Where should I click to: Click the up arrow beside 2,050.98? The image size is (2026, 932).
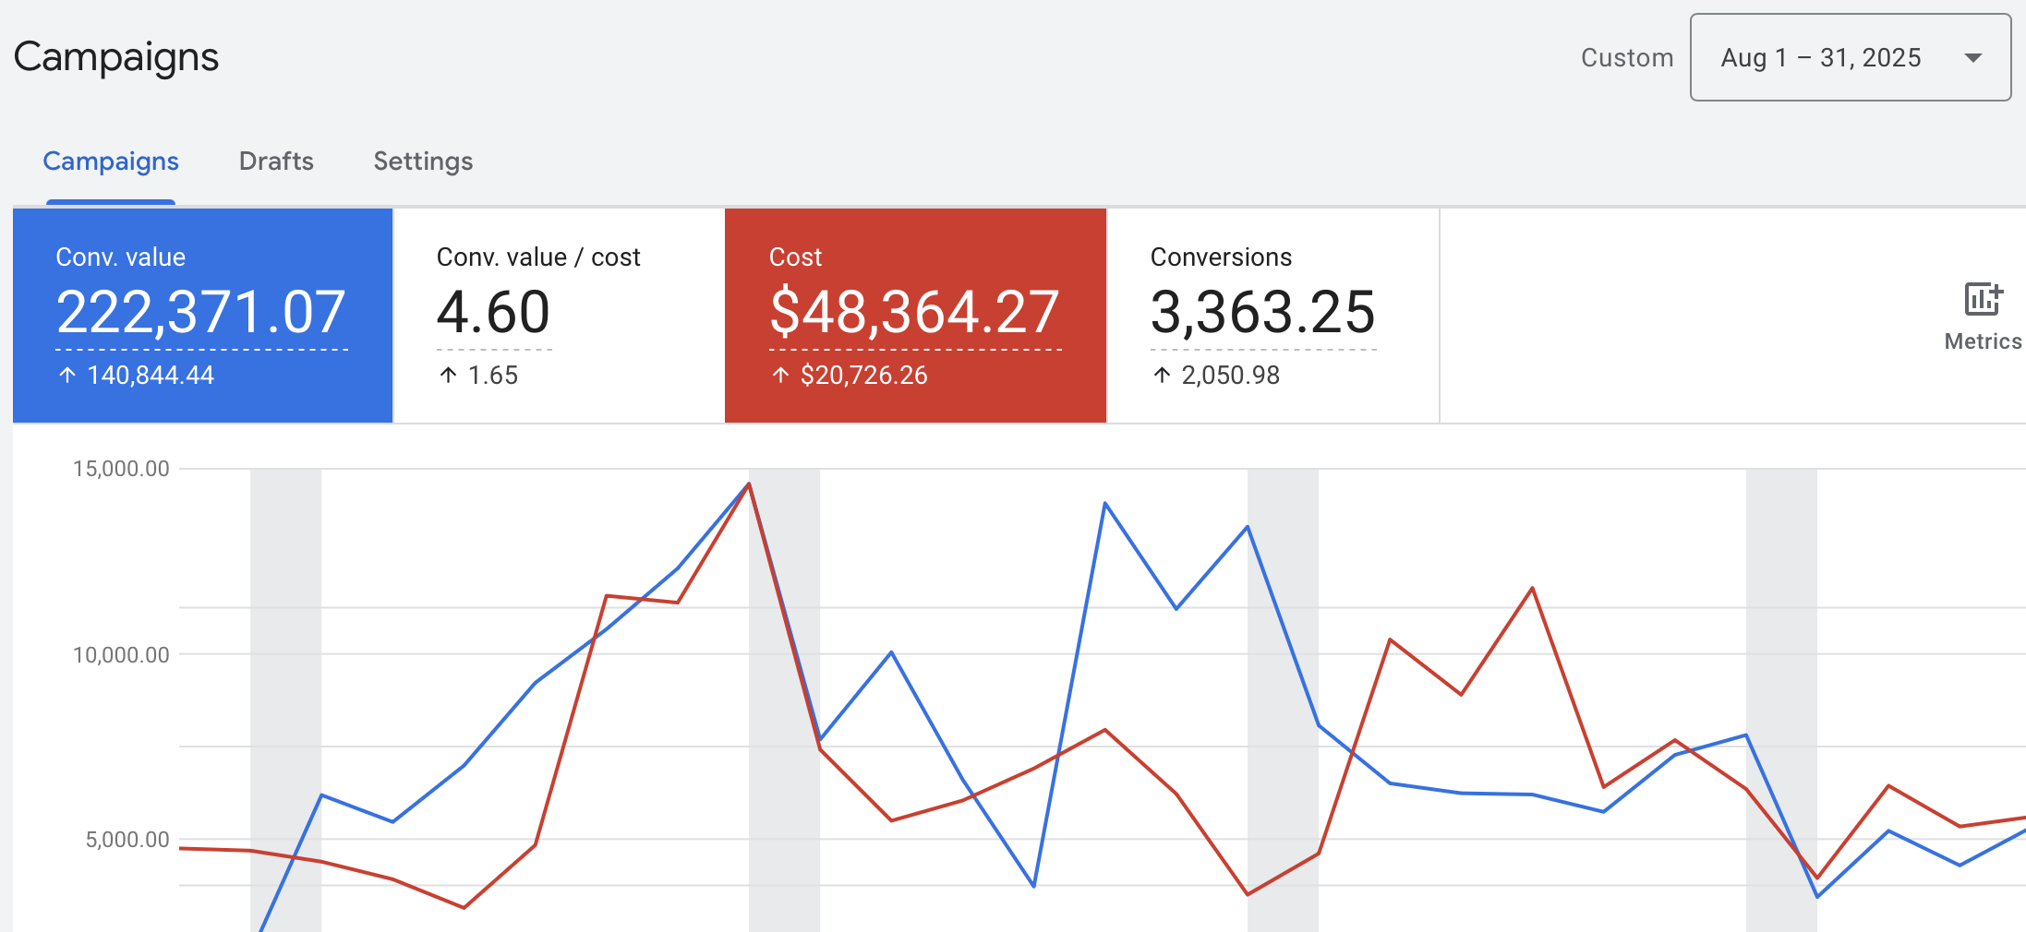tap(1162, 375)
